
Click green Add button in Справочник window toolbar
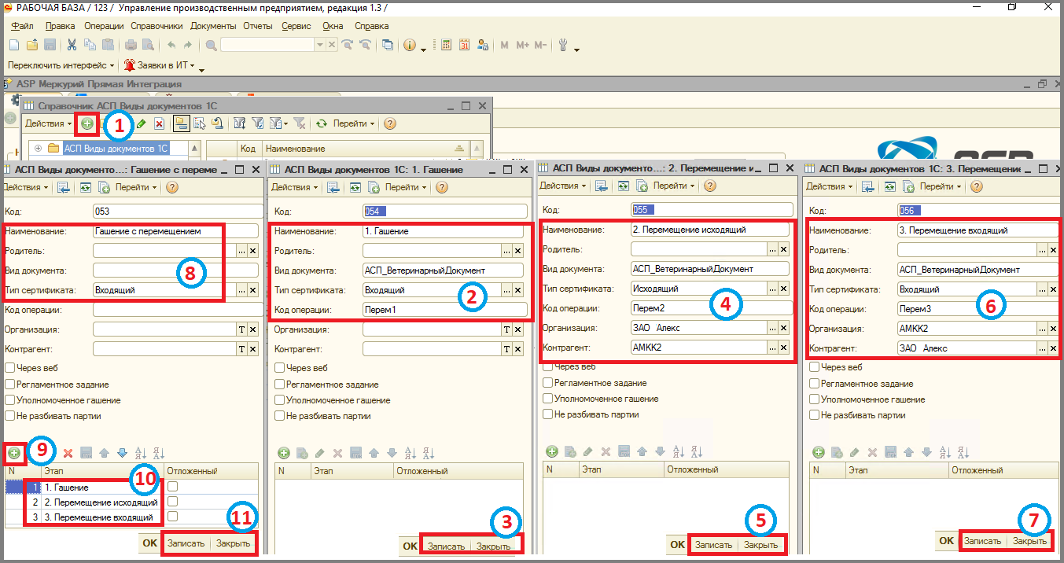[87, 123]
